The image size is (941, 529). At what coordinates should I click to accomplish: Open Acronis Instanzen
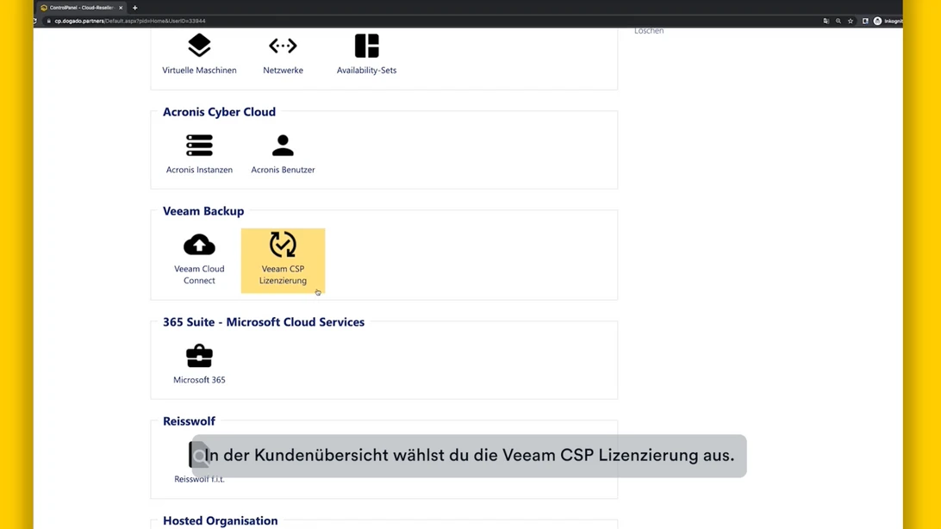coord(199,153)
